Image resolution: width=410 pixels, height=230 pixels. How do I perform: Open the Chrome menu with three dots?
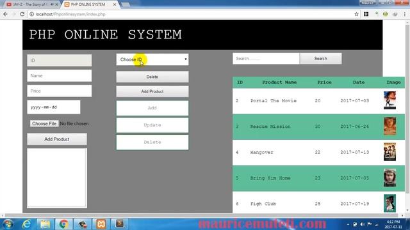(404, 14)
